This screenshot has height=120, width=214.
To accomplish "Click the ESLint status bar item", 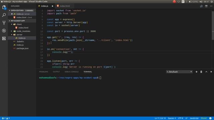I will [204, 118].
